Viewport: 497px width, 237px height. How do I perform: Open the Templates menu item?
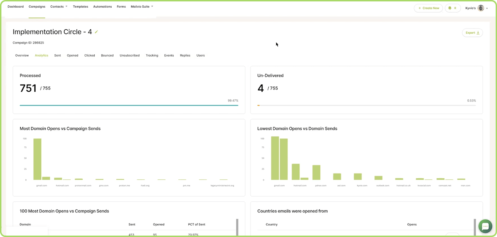(80, 7)
